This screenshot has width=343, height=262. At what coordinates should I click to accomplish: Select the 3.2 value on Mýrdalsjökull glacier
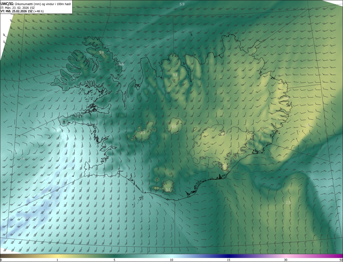(168, 190)
